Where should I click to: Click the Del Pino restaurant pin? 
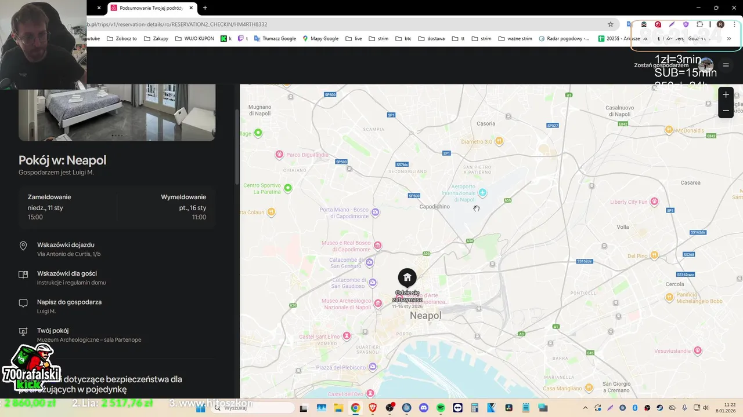pyautogui.click(x=654, y=255)
